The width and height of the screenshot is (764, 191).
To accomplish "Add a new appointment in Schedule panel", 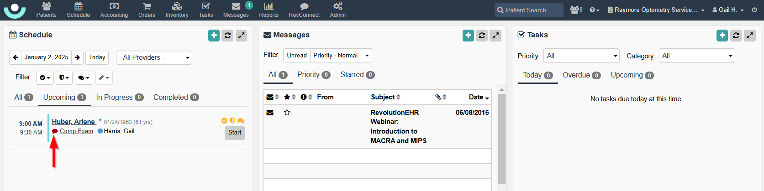I will 214,36.
